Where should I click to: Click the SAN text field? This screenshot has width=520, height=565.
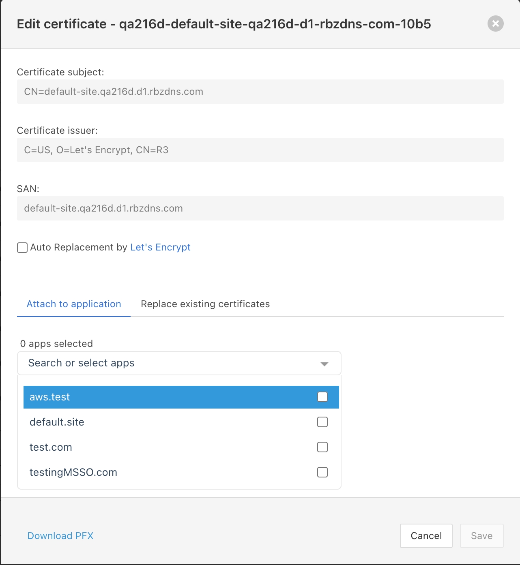tap(260, 208)
